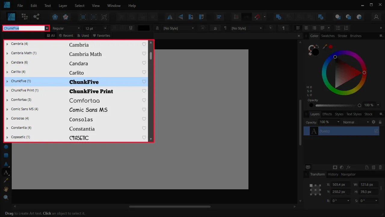Viewport: 385px width, 217px height.
Task: Open the Character panel 'a' icon
Action: [x=215, y=28]
